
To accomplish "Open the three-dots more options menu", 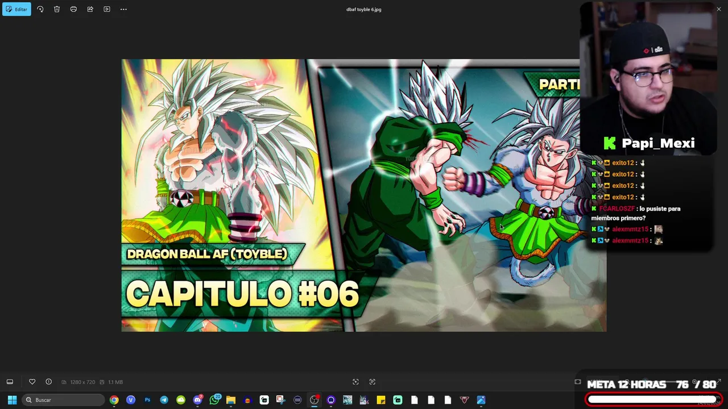I will (123, 9).
